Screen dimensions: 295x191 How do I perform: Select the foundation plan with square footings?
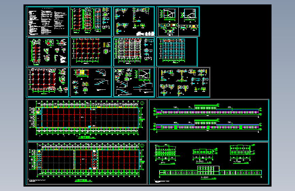48,82
